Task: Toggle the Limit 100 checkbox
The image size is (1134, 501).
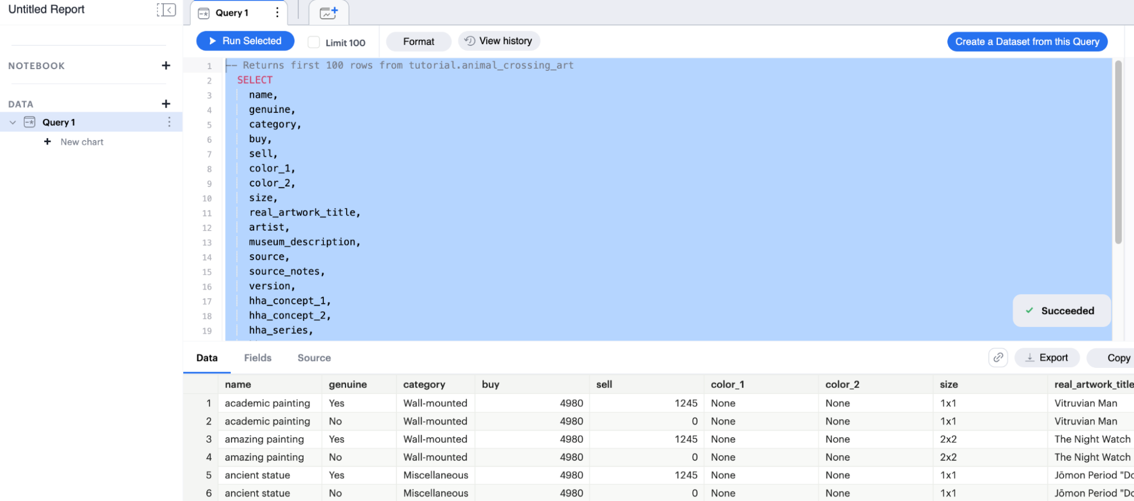Action: (314, 42)
